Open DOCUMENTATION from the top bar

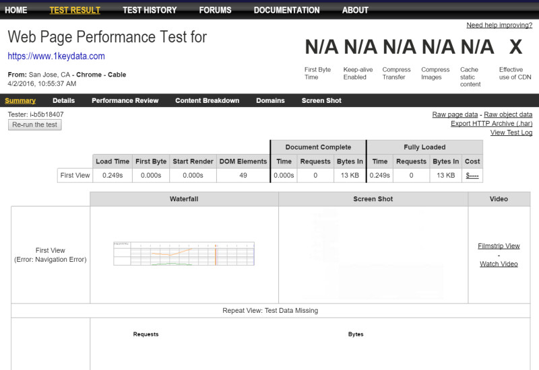287,10
